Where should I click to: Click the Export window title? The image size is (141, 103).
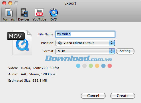pos(70,3)
